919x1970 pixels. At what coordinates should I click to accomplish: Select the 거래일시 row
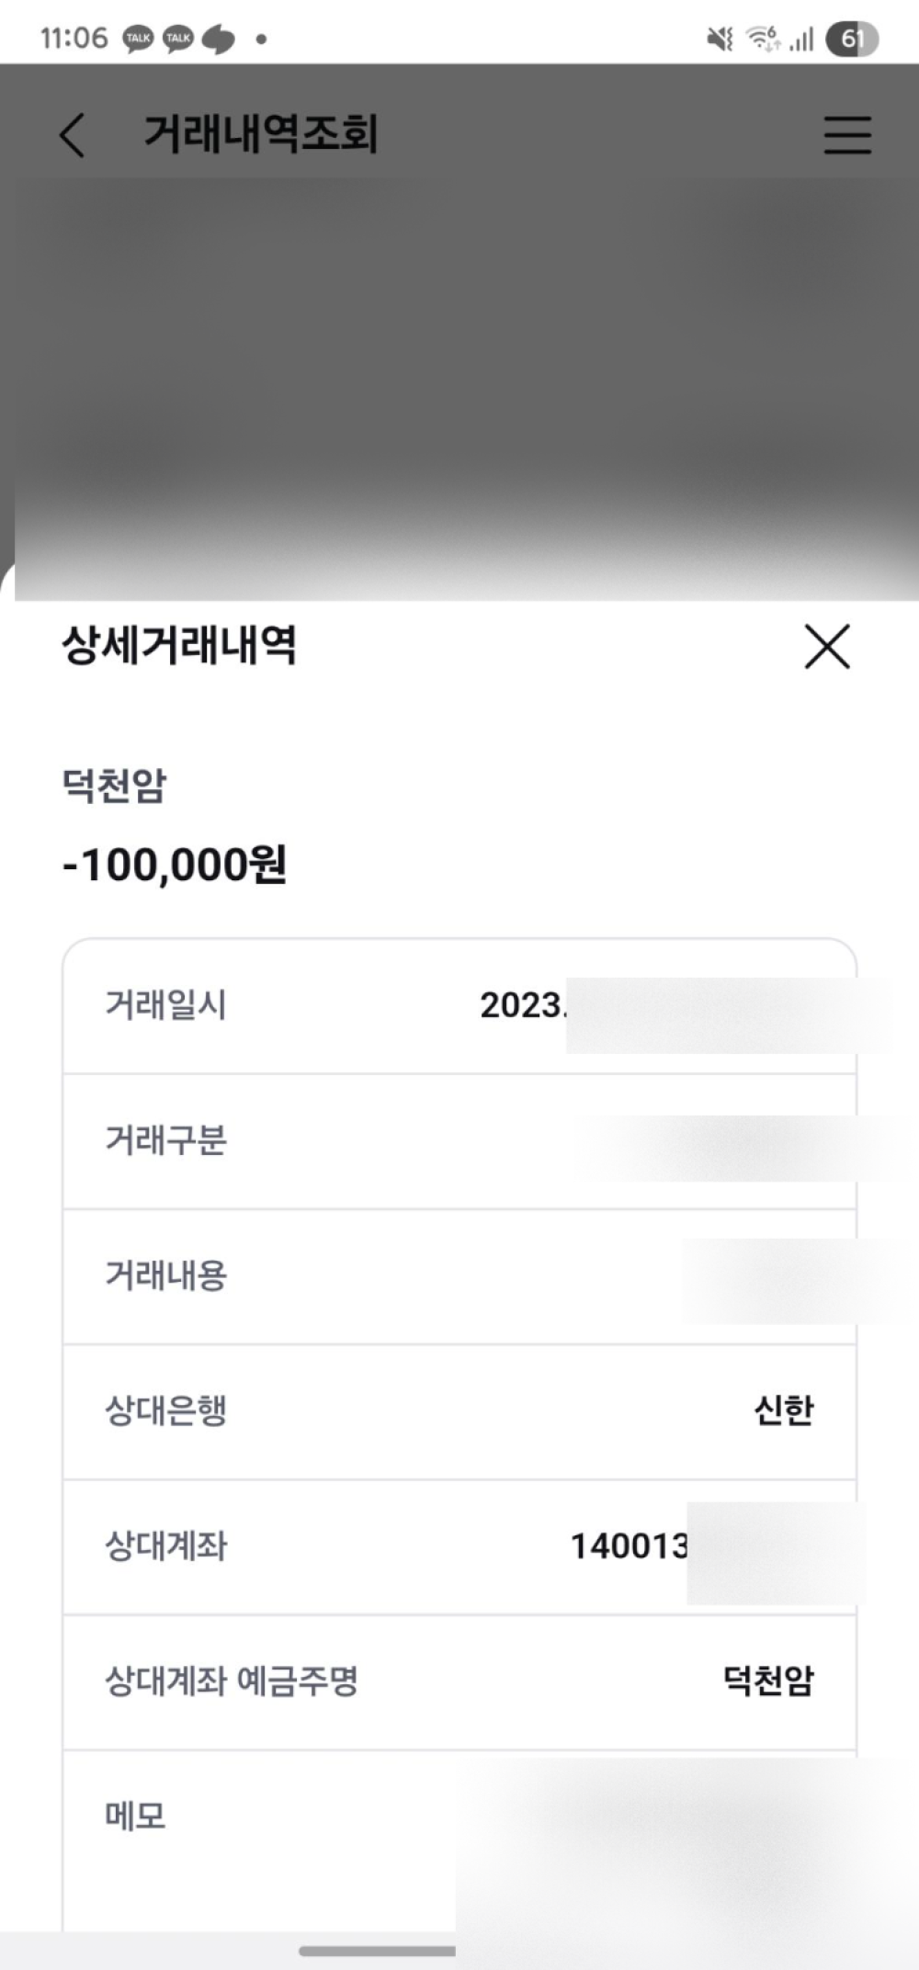tap(459, 1005)
